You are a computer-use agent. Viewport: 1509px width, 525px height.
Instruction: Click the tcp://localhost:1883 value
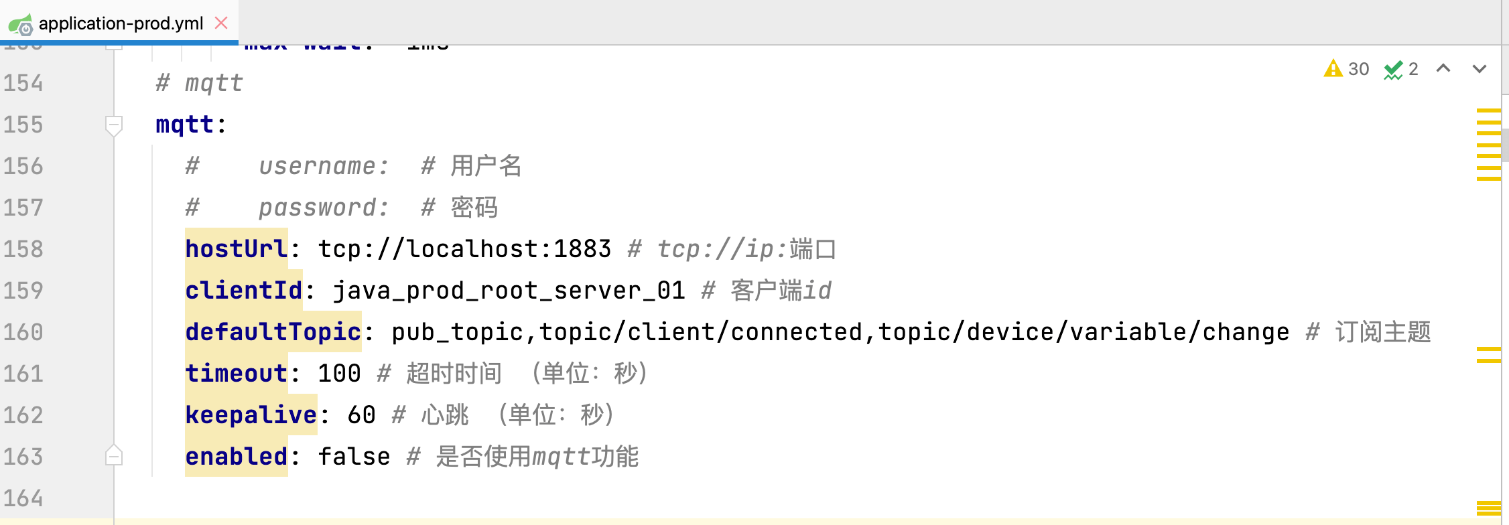464,249
